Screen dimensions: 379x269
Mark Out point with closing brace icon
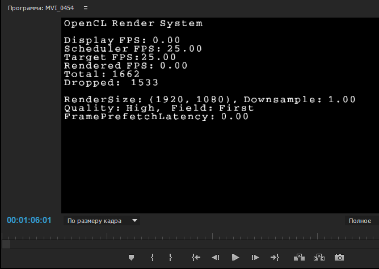click(170, 258)
